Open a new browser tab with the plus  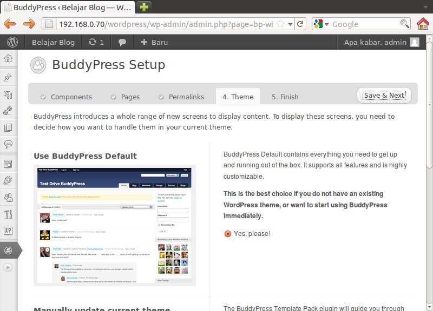[143, 7]
